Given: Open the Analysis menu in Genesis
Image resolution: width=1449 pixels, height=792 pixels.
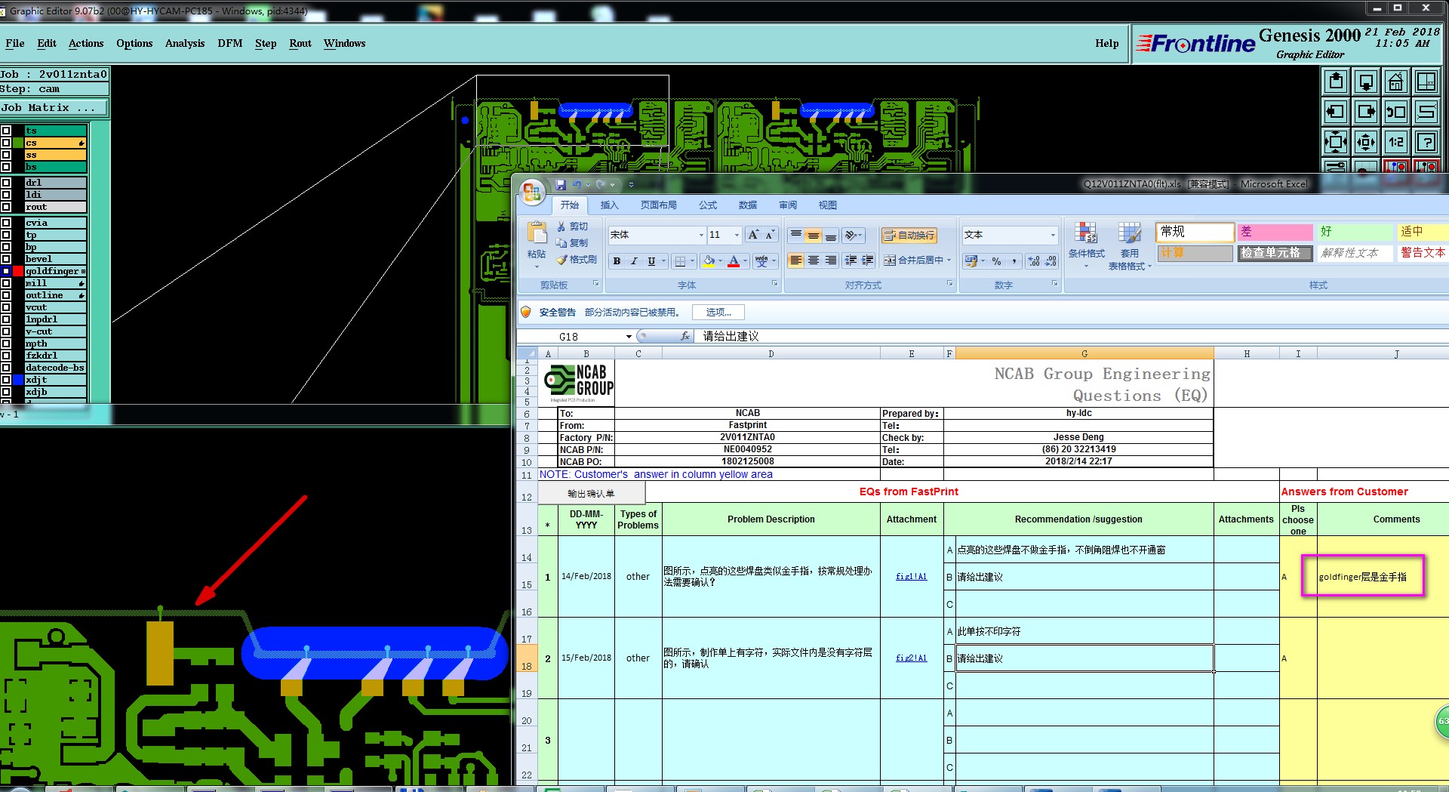Looking at the screenshot, I should coord(185,43).
